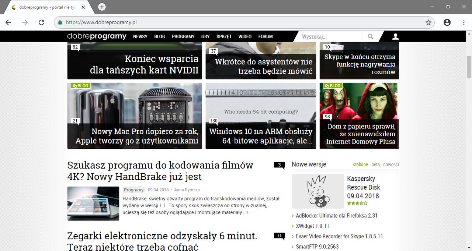Open the Nowy Mac Pro dopiero za rok tile
The image size is (472, 251).
tap(135, 116)
